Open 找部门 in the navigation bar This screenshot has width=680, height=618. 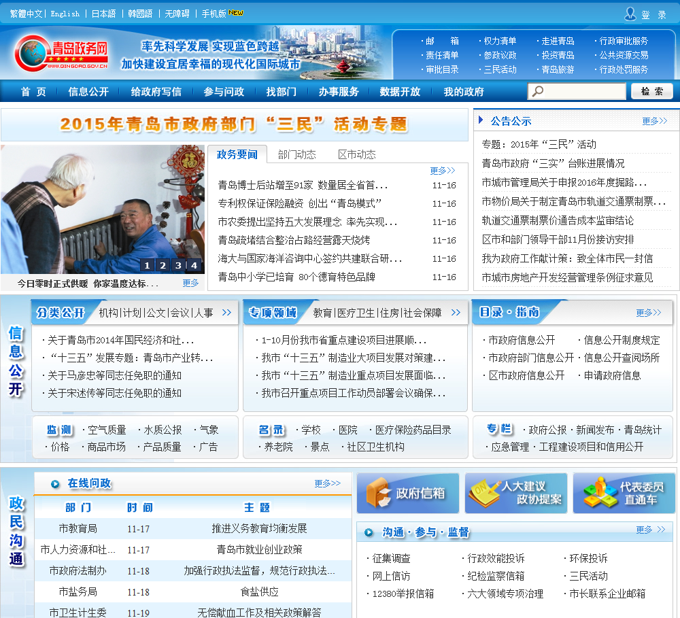[x=282, y=92]
